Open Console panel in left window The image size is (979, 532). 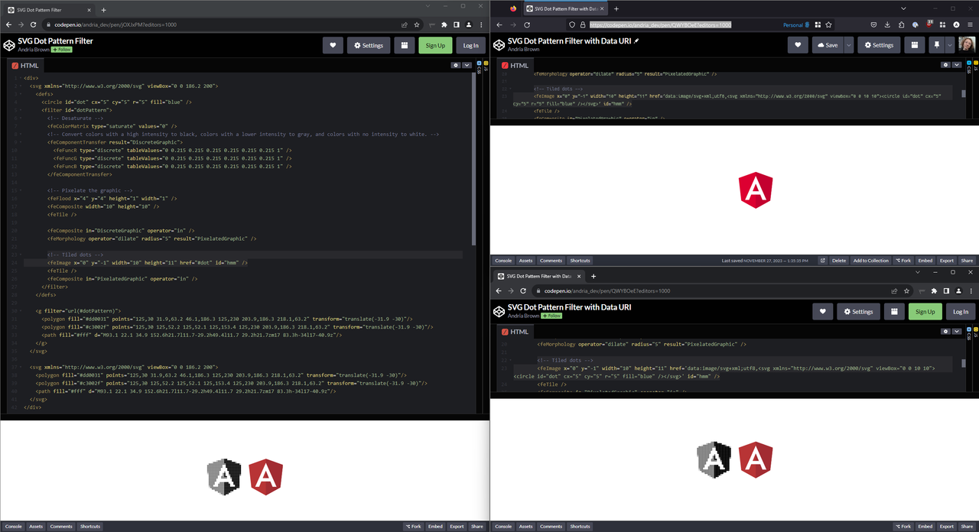tap(14, 527)
